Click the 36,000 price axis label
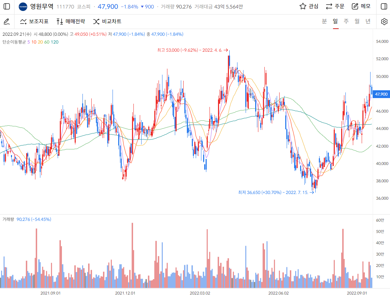The image size is (390, 297). coord(382,198)
